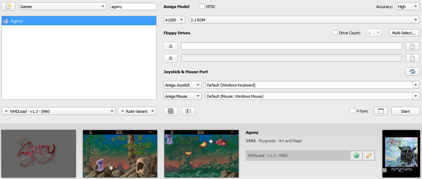Open the A1200 Amiga model dropdown
Image resolution: width=422 pixels, height=179 pixels.
pyautogui.click(x=174, y=20)
